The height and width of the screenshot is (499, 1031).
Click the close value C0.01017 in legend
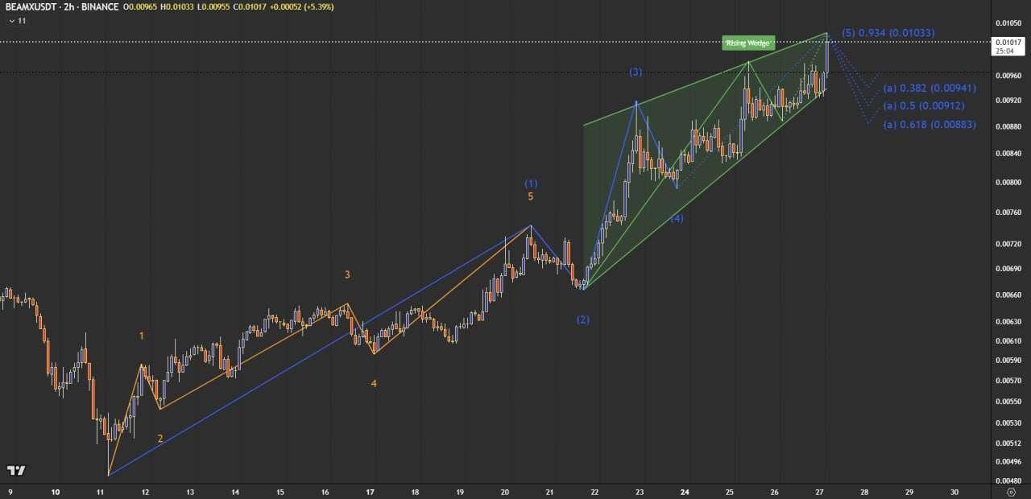click(x=251, y=6)
